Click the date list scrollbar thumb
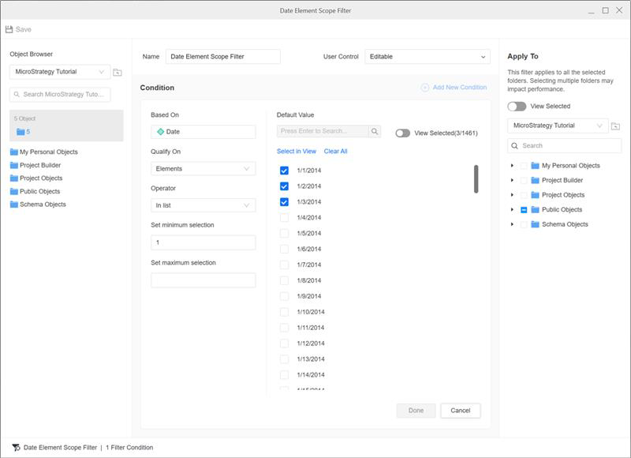631x458 pixels. tap(476, 178)
